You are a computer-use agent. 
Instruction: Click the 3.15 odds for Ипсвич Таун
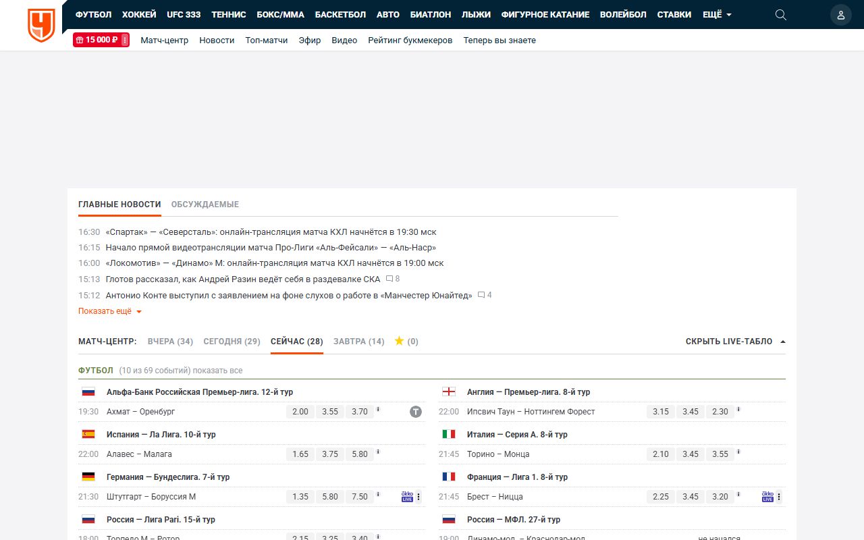[x=661, y=411]
